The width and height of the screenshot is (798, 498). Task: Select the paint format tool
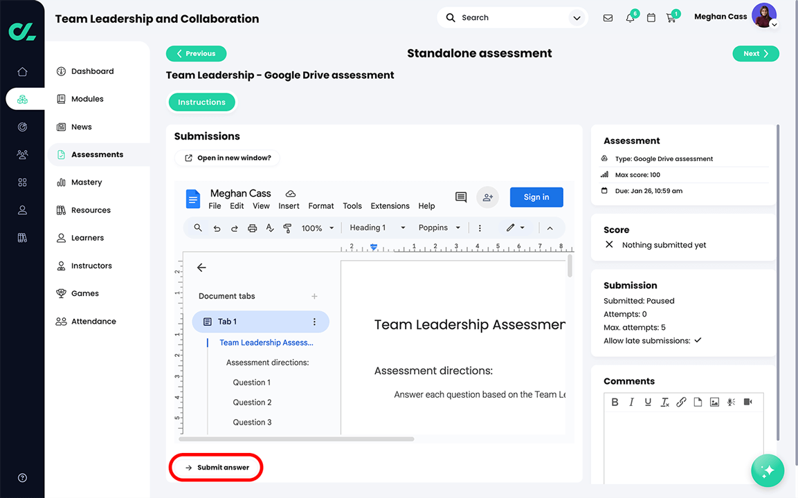pos(287,228)
